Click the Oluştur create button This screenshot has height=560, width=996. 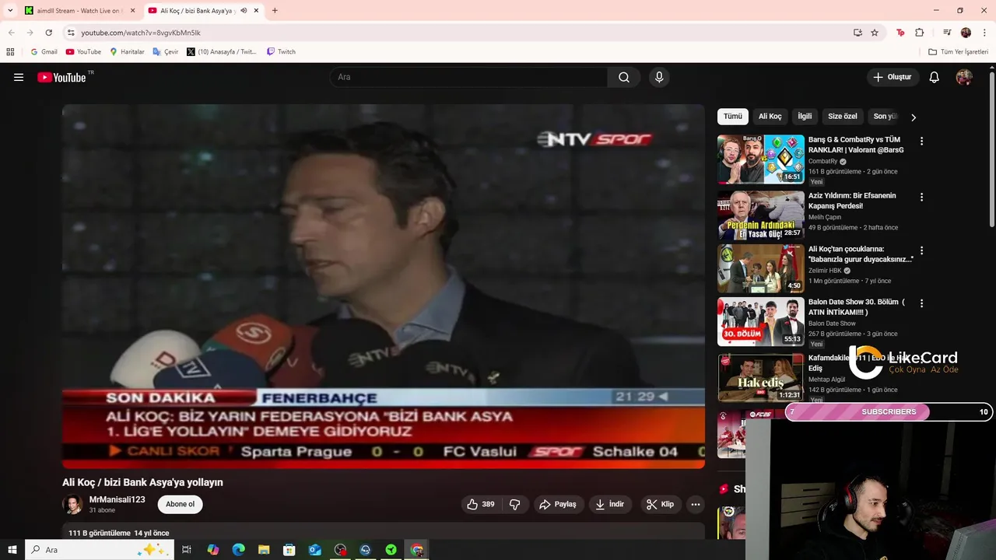click(x=893, y=77)
